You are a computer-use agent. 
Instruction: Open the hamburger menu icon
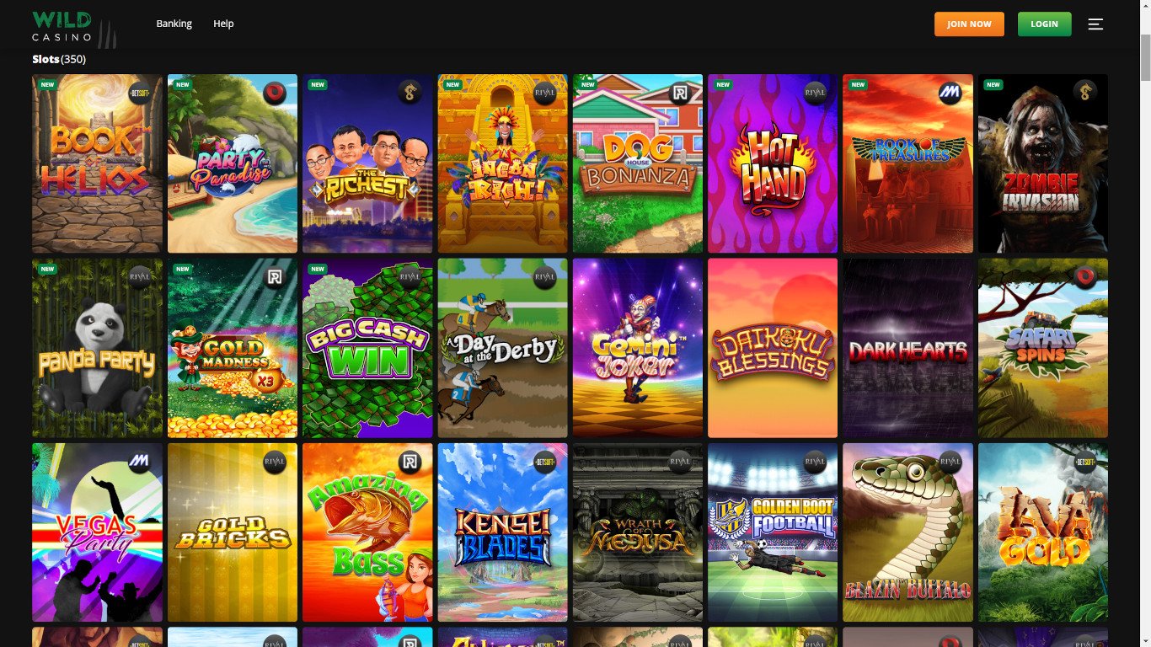1095,24
